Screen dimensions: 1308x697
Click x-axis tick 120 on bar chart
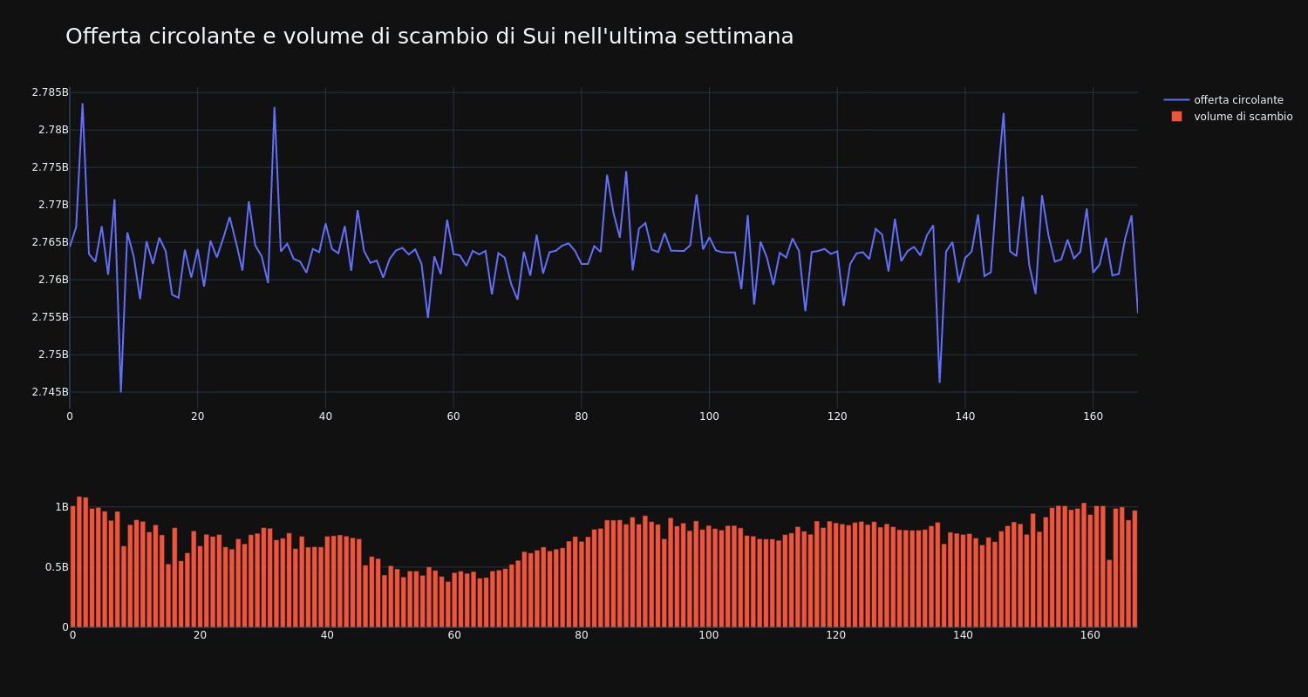pyautogui.click(x=836, y=635)
